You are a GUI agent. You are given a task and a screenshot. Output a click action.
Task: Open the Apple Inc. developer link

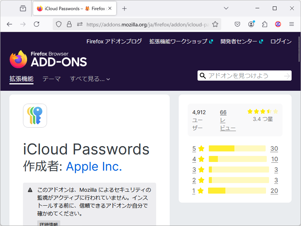tap(94, 166)
